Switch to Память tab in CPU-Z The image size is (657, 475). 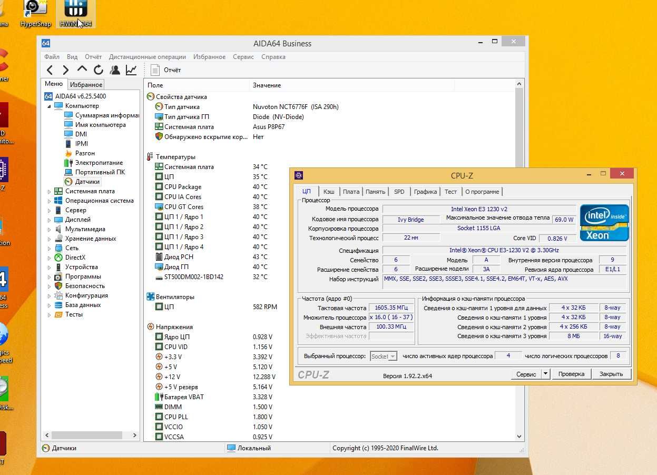pyautogui.click(x=375, y=192)
